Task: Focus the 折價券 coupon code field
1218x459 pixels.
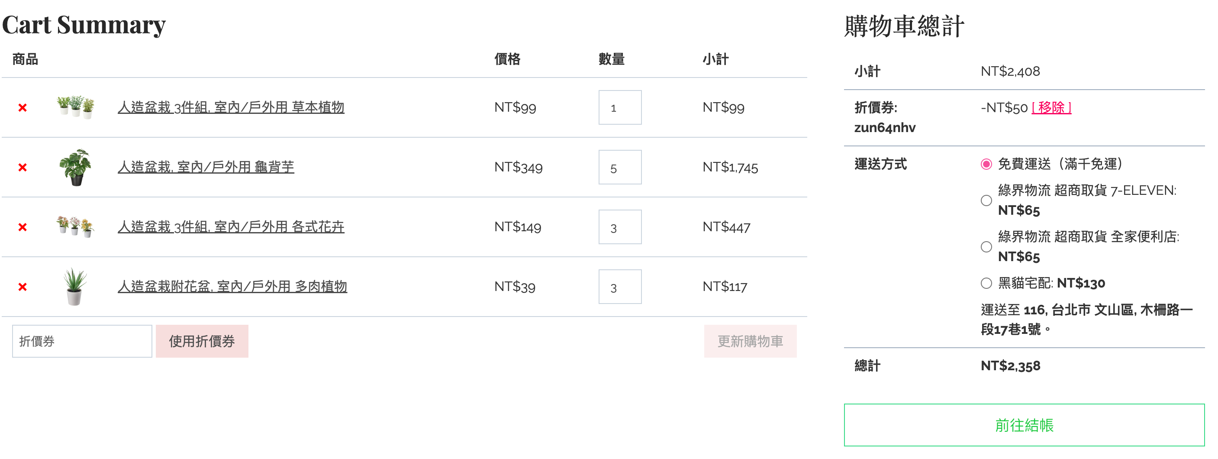Action: click(x=82, y=341)
